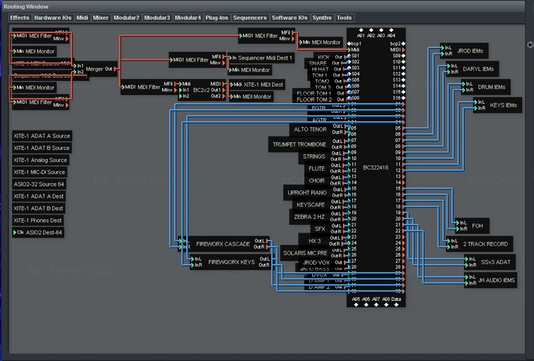The image size is (534, 361).
Task: Click the green Clk arrow on ASIO2 Dest-64
Action: click(15, 233)
